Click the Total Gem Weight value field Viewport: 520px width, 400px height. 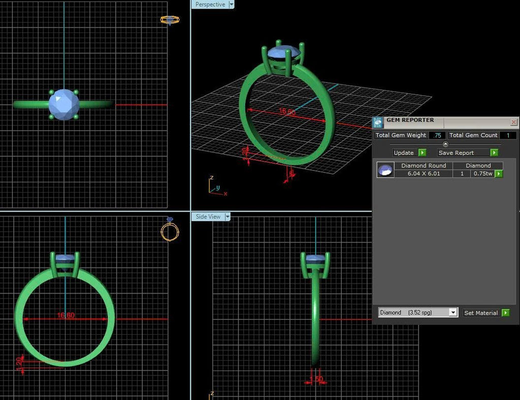(437, 135)
